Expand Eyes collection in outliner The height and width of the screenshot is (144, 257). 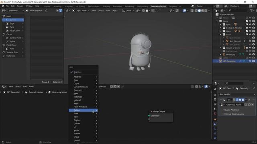220,24
